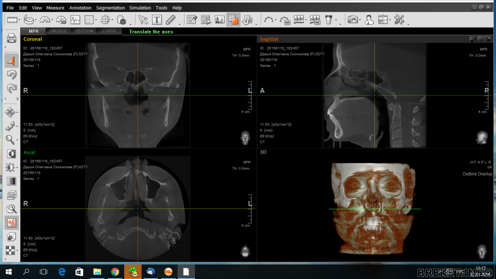Select the text annotation tool
Screen dimensions: 496x279
pyautogui.click(x=157, y=19)
